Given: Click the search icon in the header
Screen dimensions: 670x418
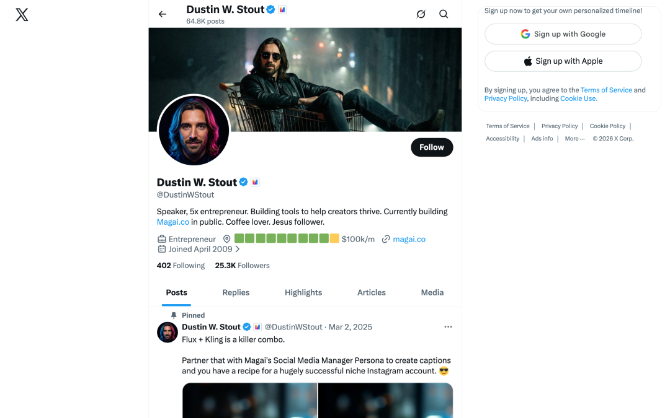Looking at the screenshot, I should [x=444, y=14].
